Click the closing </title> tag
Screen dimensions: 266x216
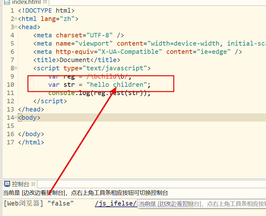click(105, 60)
